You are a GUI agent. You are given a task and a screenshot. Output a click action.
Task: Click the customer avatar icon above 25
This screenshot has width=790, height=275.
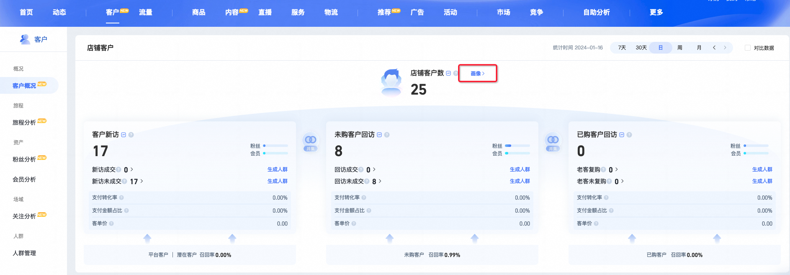pos(391,82)
